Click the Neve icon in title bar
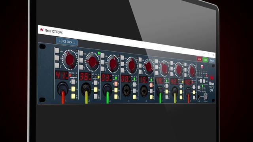Viewport: 253px width, 142px height. click(42, 30)
